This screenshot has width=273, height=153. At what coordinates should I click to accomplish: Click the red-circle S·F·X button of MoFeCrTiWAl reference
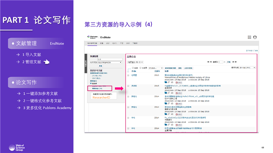(x=179, y=104)
